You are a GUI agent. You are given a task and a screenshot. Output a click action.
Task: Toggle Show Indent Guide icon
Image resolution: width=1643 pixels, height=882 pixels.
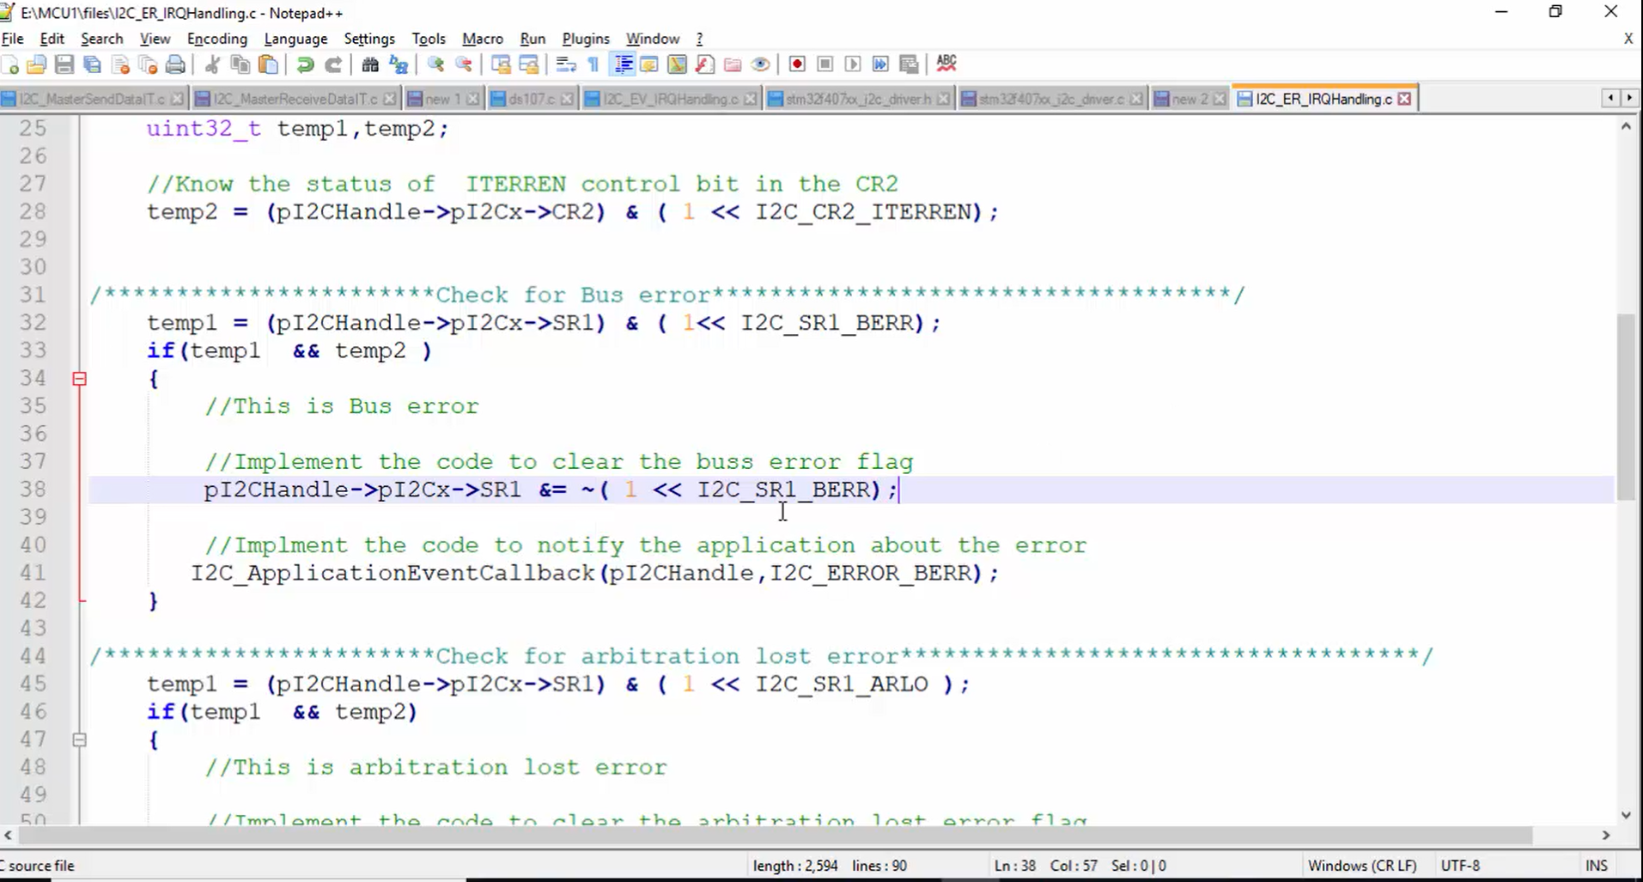pos(623,64)
